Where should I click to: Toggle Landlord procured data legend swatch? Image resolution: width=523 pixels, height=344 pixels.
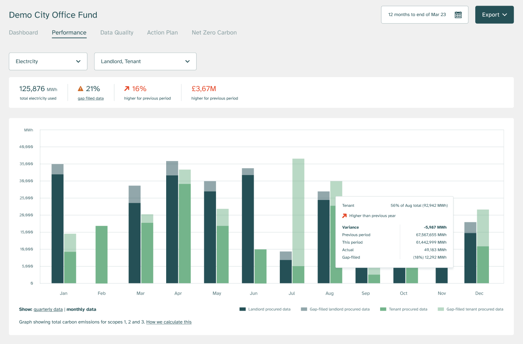pos(242,309)
